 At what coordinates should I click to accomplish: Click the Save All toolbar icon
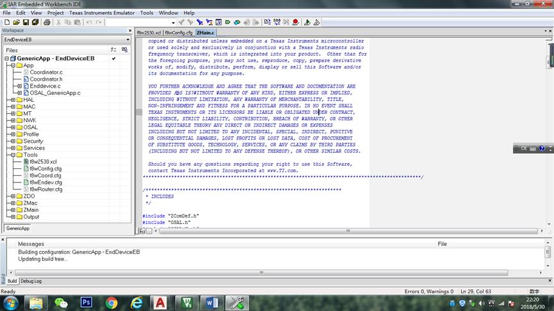tap(35, 22)
